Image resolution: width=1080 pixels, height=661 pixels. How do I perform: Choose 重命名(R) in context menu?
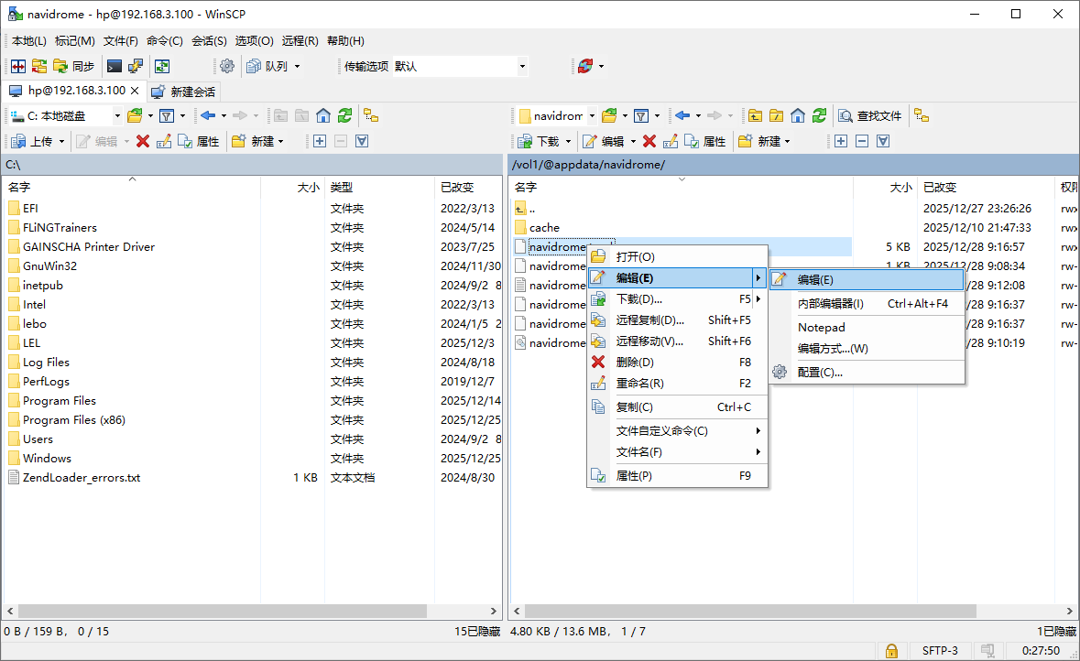coord(677,384)
